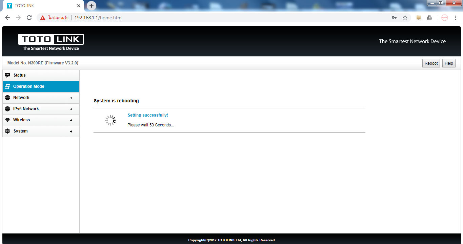Expand the IPv6 Network plus sign
This screenshot has width=463, height=244.
click(x=71, y=109)
